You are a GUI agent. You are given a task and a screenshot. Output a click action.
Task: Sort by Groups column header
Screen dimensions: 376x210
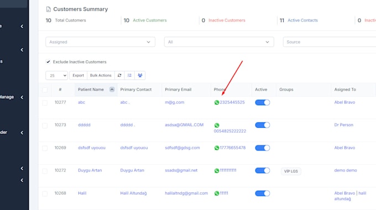point(286,90)
